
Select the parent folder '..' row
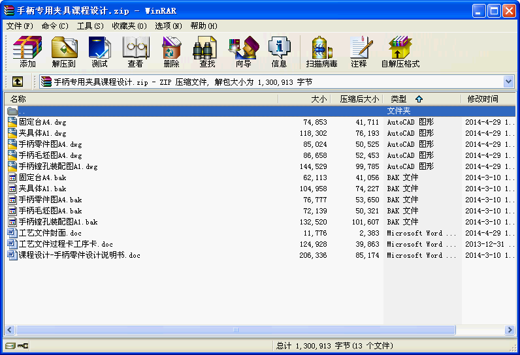click(261, 111)
